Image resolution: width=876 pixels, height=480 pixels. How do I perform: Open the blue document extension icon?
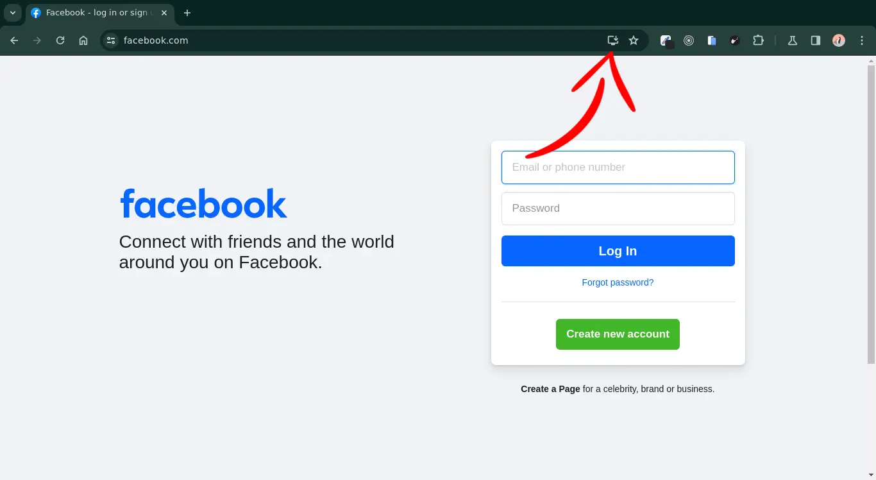712,40
